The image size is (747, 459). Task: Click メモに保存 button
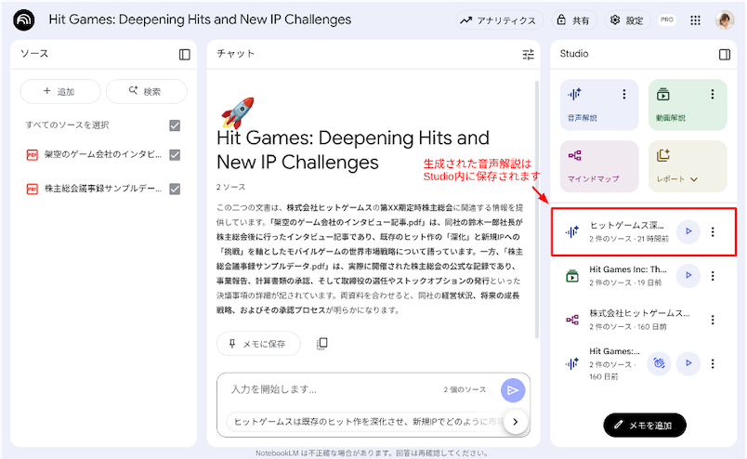tap(258, 344)
